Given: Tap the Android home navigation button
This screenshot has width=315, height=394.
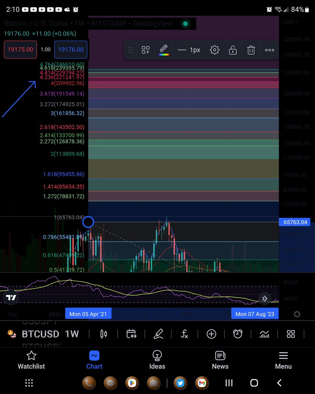Looking at the screenshot, I should coord(254,383).
